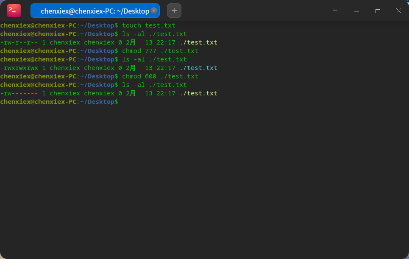Viewport: 409px width, 259px height.
Task: Close the terminal window
Action: tap(398, 11)
